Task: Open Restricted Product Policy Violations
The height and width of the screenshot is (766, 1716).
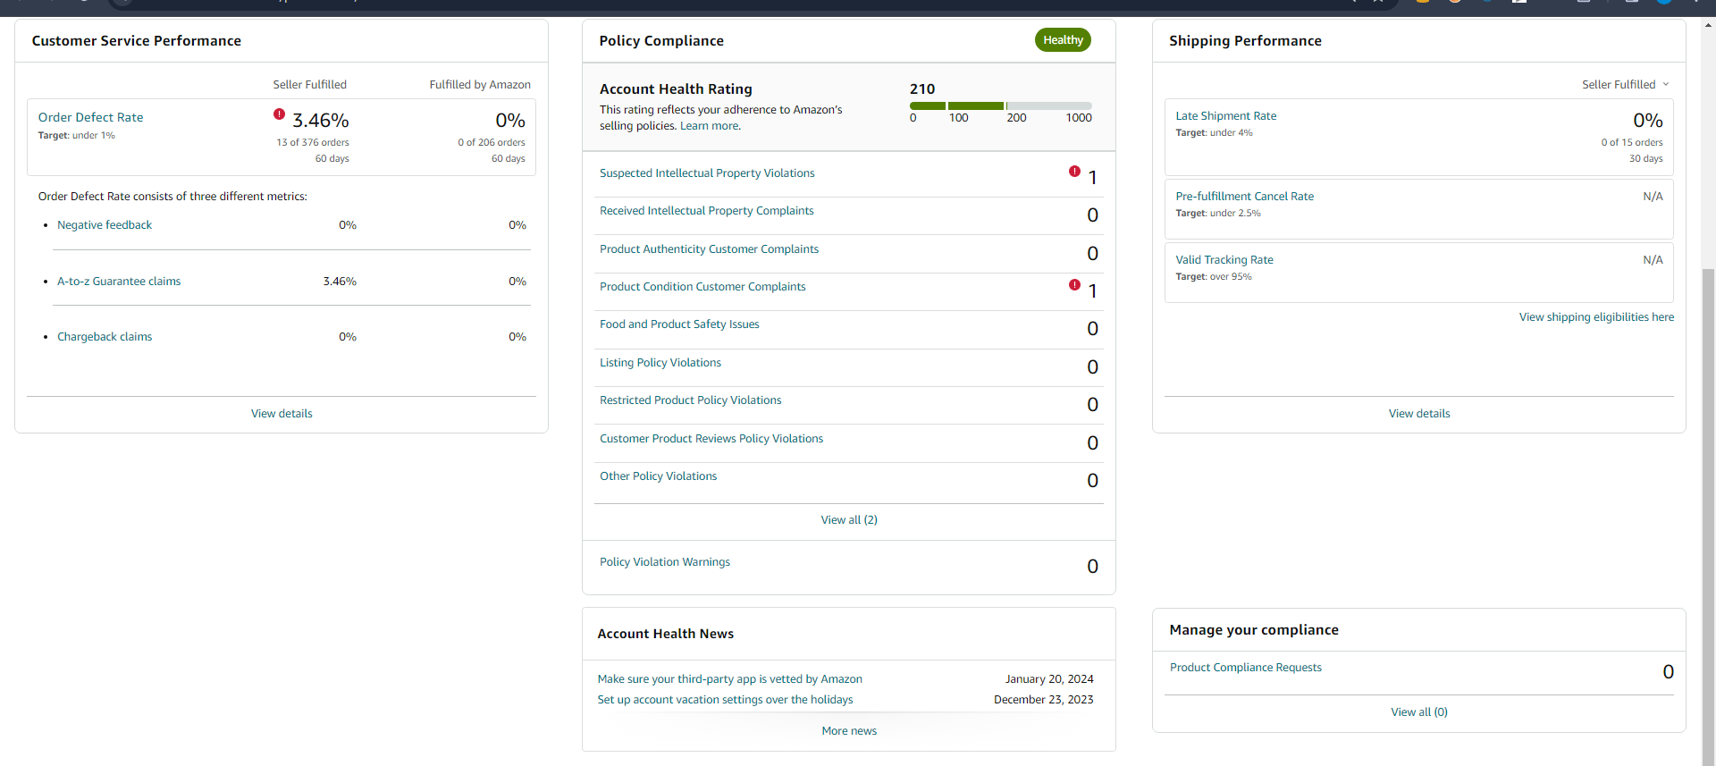Action: 690,400
